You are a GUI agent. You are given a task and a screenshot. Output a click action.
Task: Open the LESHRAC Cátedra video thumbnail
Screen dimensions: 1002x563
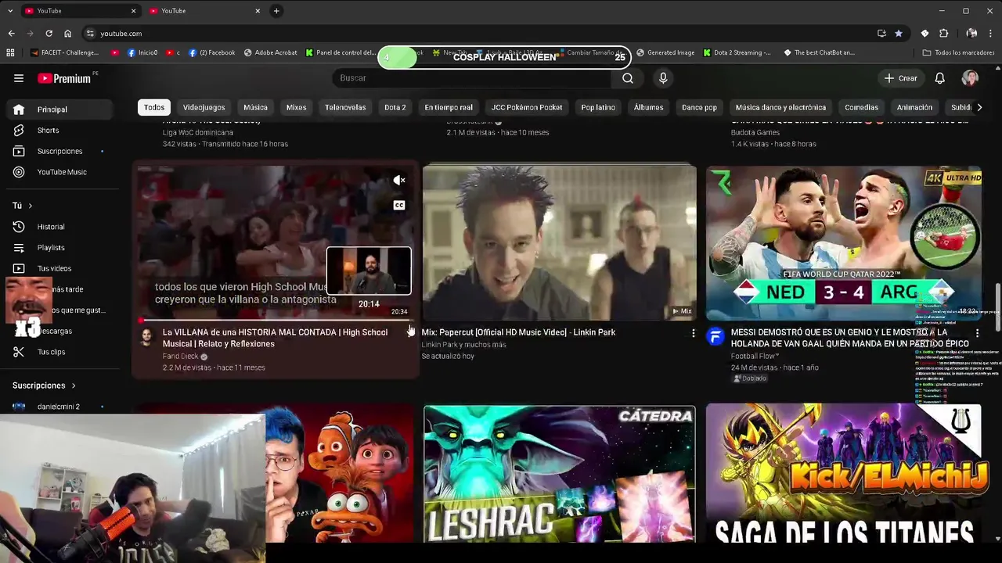559,474
